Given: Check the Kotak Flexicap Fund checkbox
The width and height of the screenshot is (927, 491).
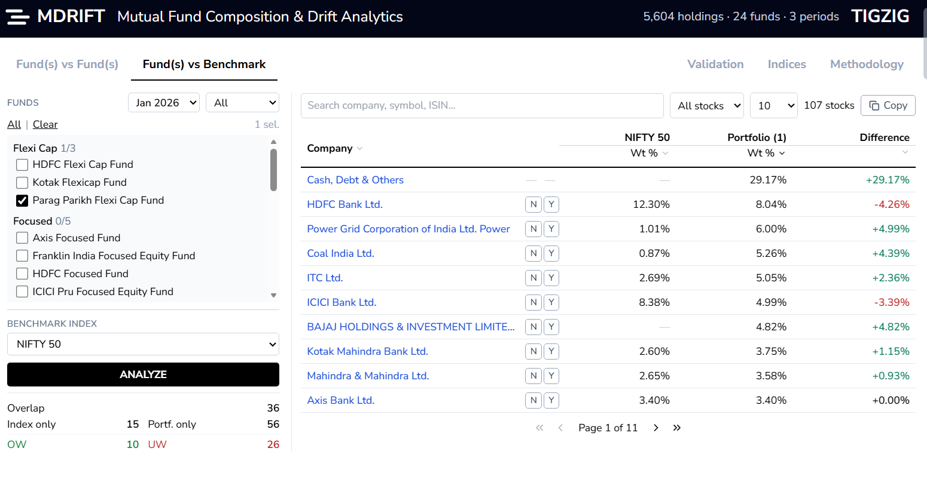Looking at the screenshot, I should pos(22,183).
